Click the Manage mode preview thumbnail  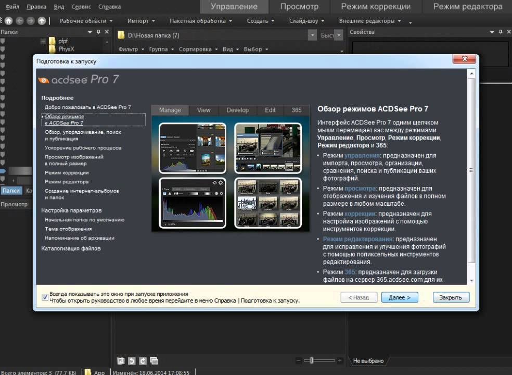(x=193, y=148)
